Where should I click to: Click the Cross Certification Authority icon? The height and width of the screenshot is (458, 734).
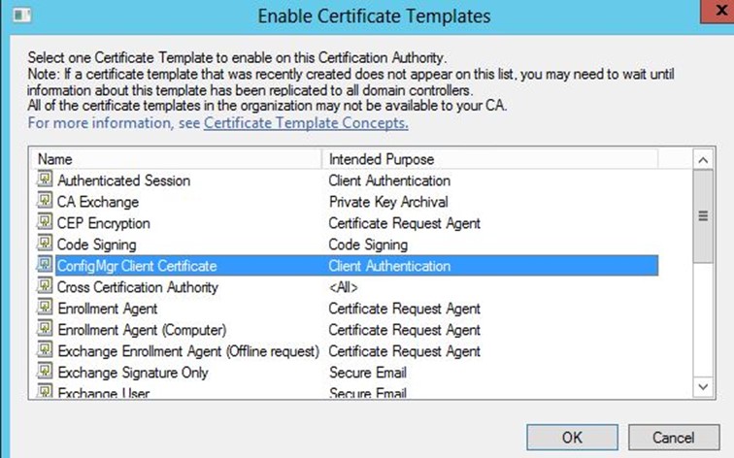coord(45,286)
